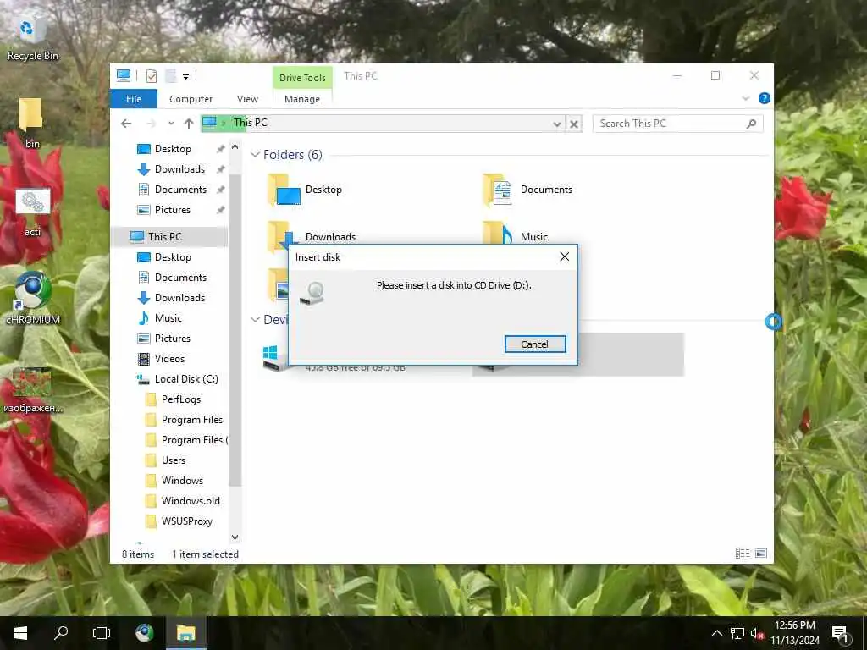Open Windows folder in navigation tree
The image size is (867, 650).
pos(182,481)
